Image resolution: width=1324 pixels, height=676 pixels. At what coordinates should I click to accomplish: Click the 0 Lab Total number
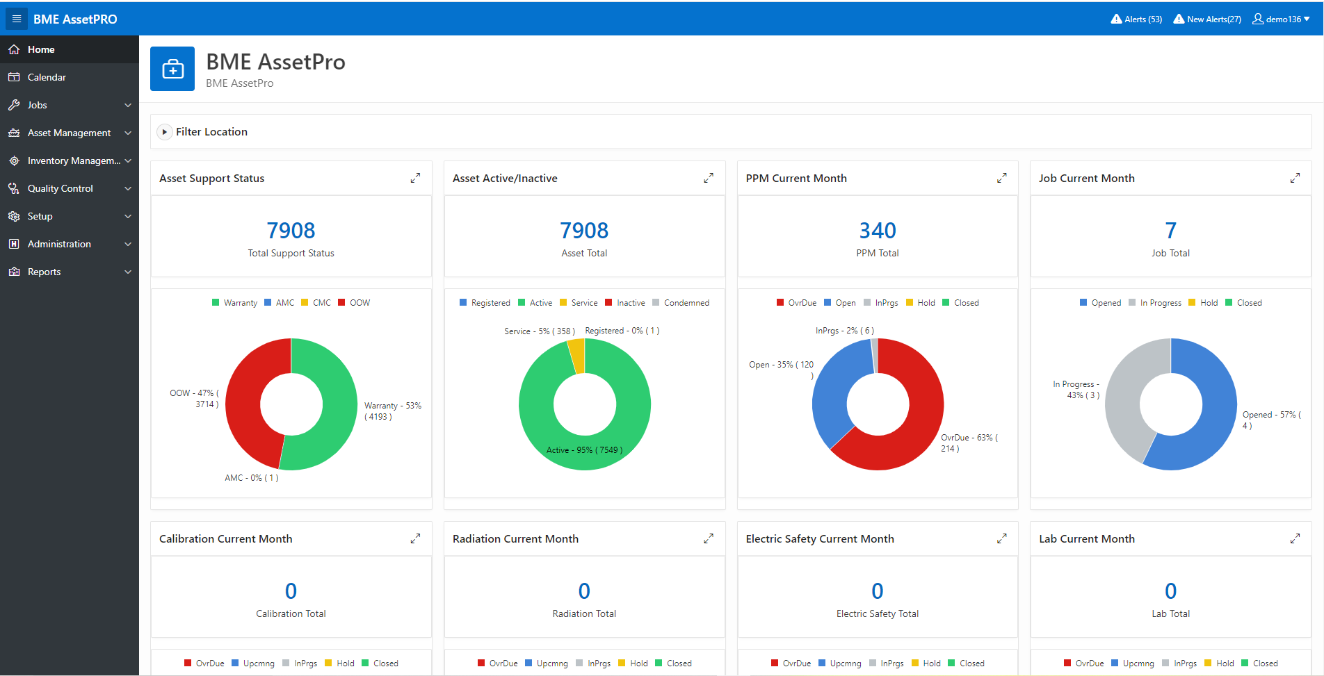point(1171,591)
